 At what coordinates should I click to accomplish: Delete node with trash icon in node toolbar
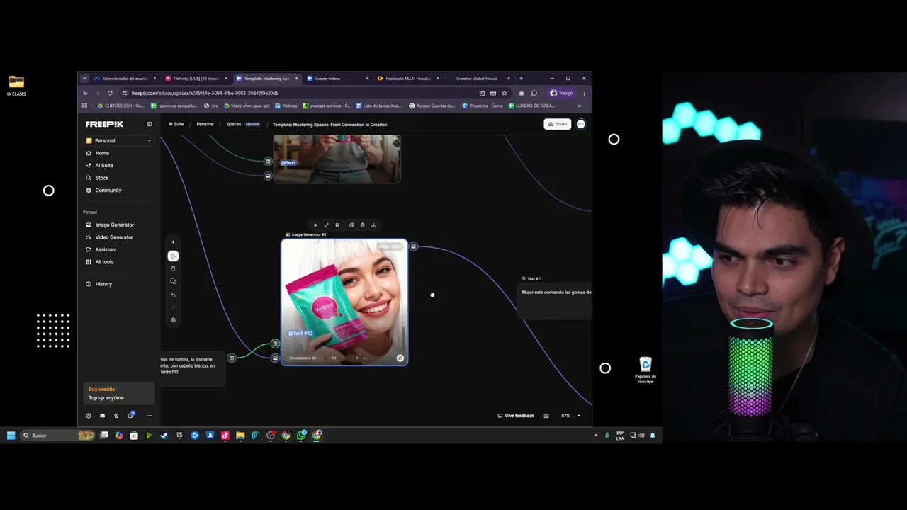point(362,225)
